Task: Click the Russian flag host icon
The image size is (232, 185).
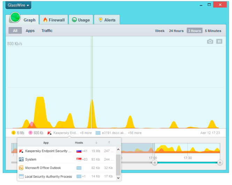Action: 79,151
